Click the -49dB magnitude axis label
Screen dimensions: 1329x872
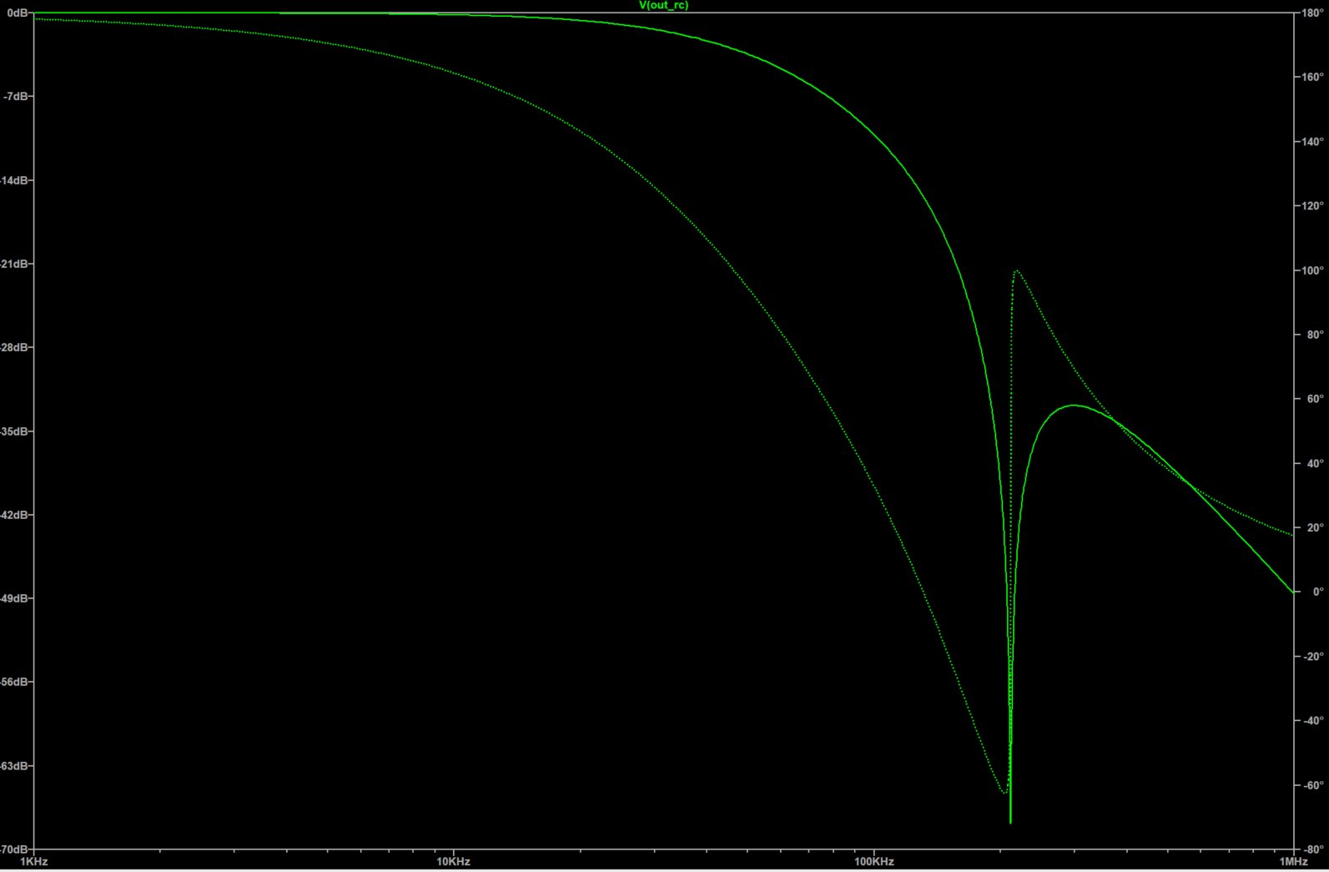15,598
